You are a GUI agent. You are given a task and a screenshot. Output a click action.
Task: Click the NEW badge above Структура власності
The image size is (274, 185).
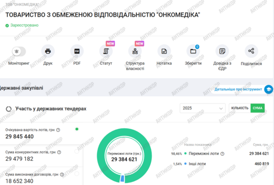[139, 43]
